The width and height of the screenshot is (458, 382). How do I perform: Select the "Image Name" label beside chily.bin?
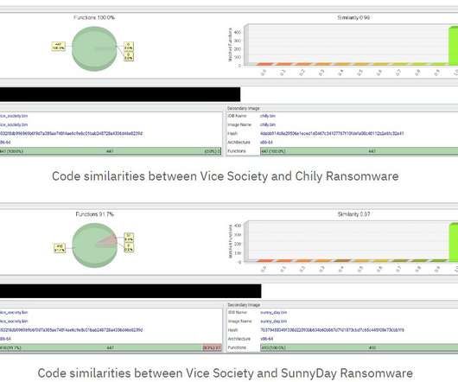[x=239, y=124]
